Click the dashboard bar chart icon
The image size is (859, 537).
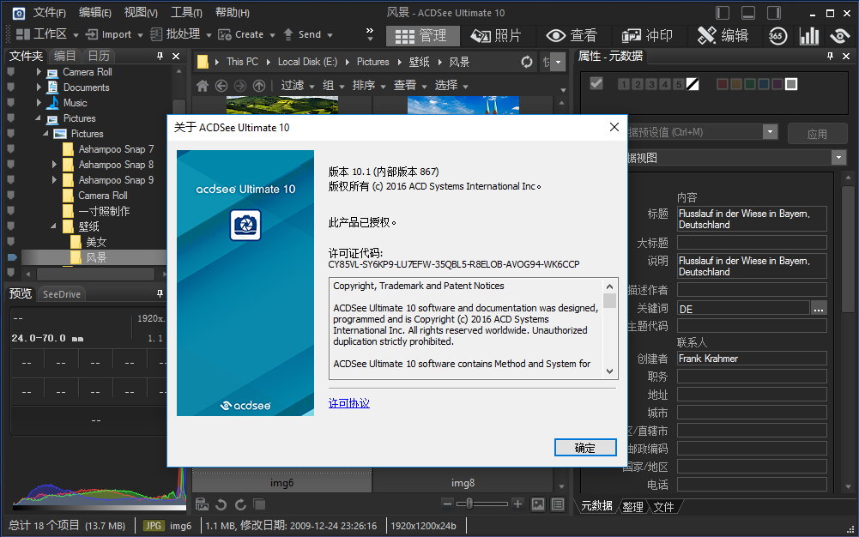coord(808,35)
